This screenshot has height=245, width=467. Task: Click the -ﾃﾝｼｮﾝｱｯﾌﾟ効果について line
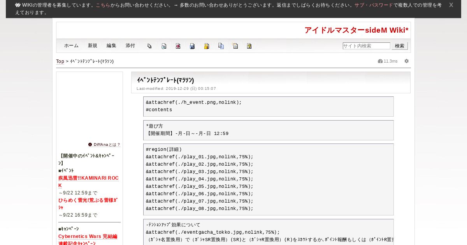(173, 225)
